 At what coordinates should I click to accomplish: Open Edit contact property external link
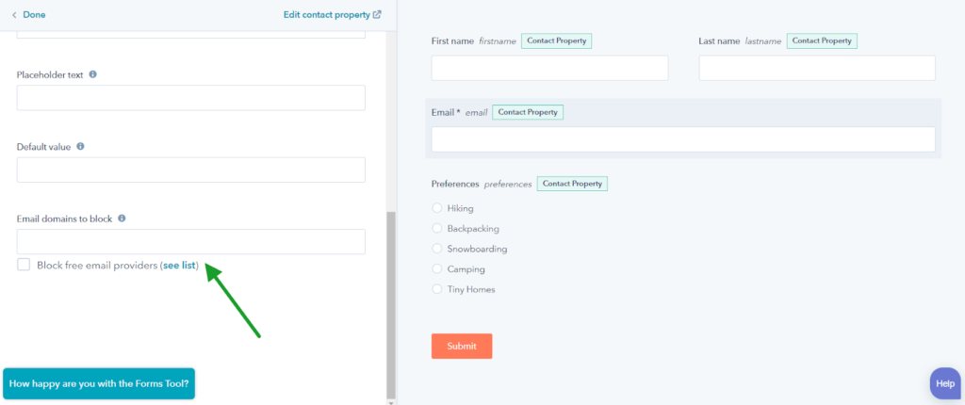[x=333, y=14]
